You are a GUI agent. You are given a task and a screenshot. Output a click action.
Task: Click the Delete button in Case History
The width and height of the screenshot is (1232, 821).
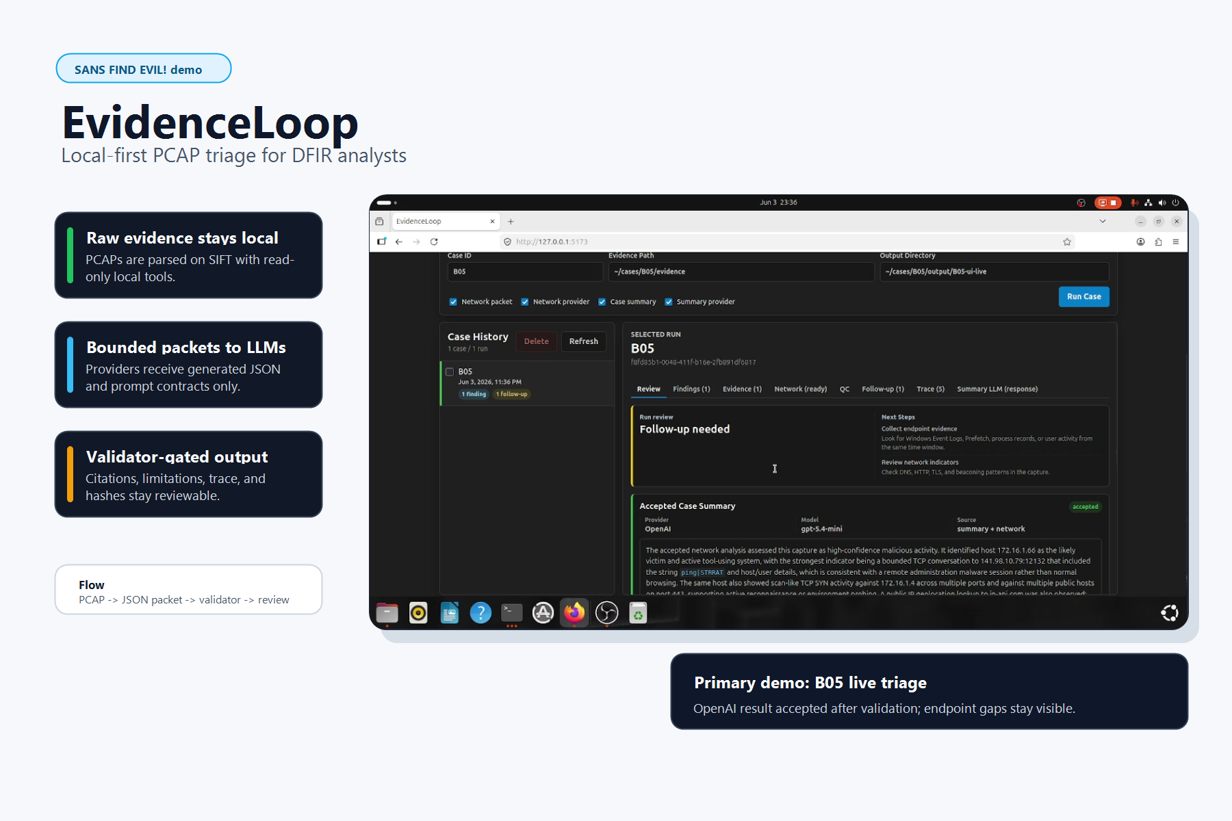(x=537, y=341)
